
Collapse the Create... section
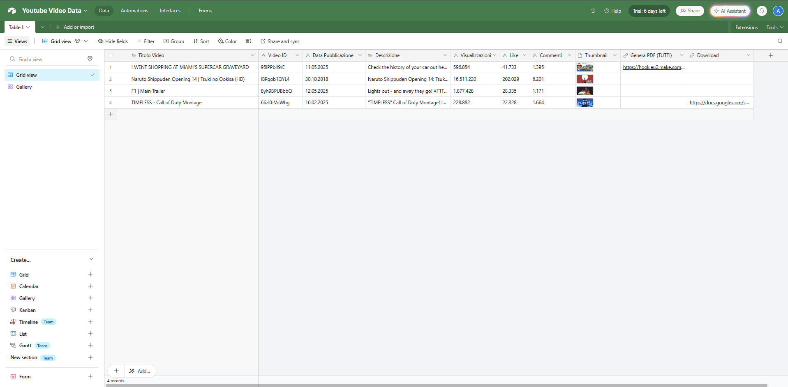pos(91,259)
